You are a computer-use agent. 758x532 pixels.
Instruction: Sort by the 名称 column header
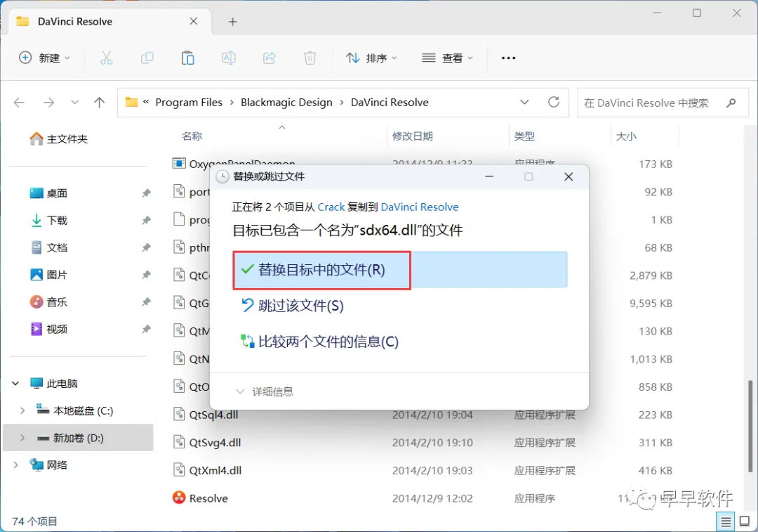[192, 136]
